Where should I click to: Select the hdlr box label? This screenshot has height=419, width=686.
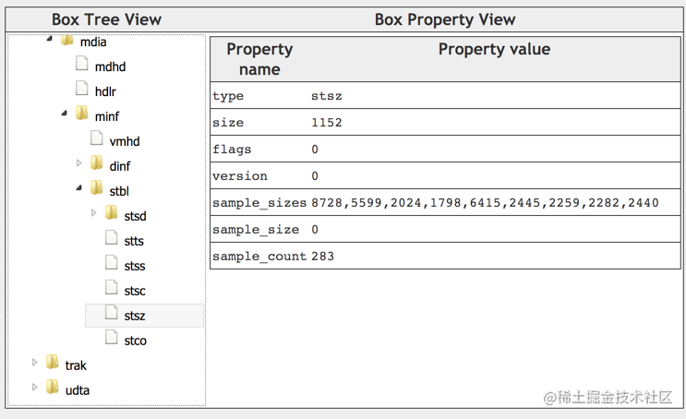(105, 92)
